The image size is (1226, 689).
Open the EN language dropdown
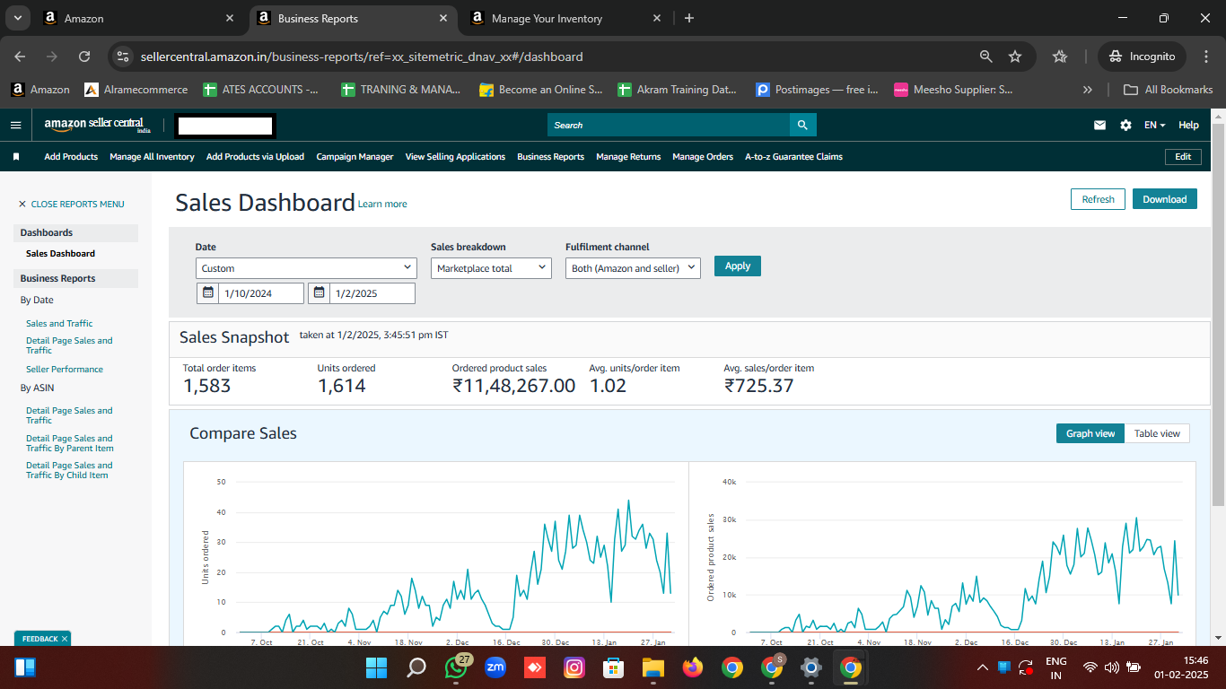[x=1154, y=126]
